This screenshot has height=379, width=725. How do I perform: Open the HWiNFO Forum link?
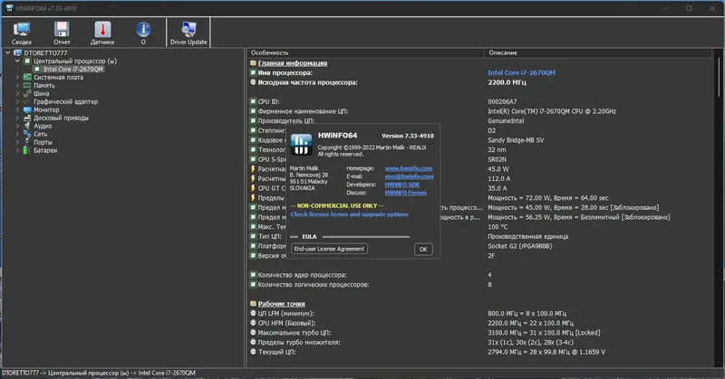(405, 193)
